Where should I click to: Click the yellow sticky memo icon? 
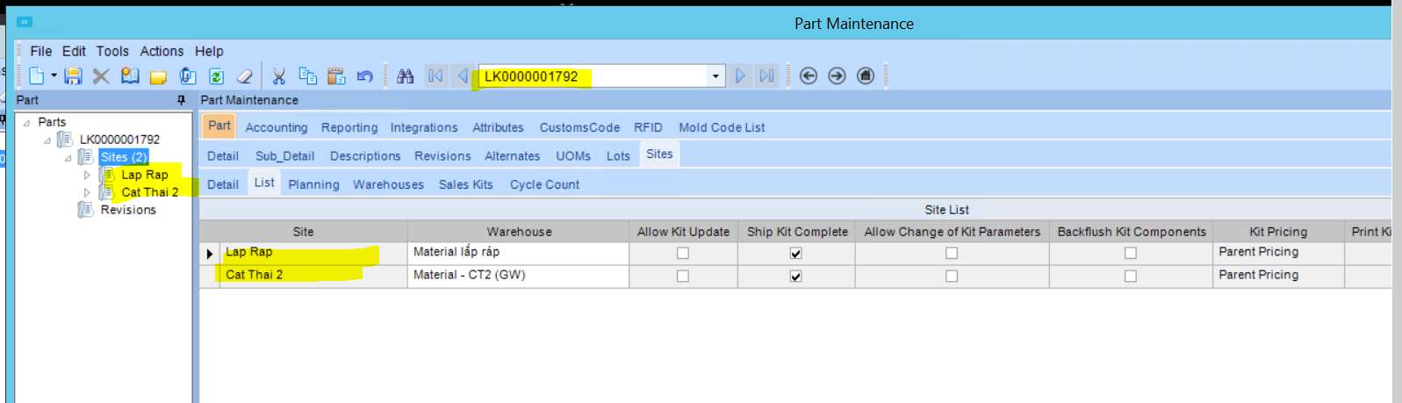click(158, 77)
